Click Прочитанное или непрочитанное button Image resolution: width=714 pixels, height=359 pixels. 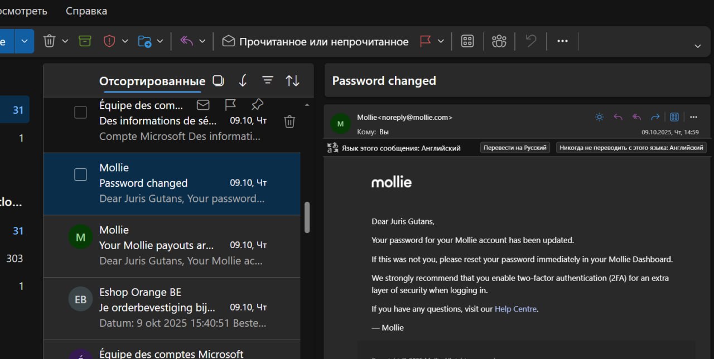(x=315, y=41)
